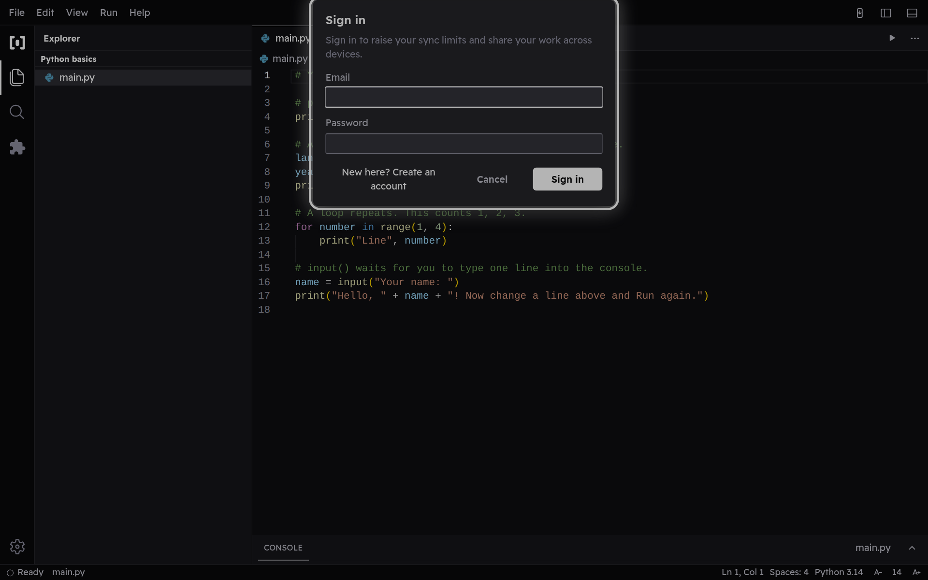
Task: Click the Spaces: 4 indentation status
Action: (x=789, y=572)
